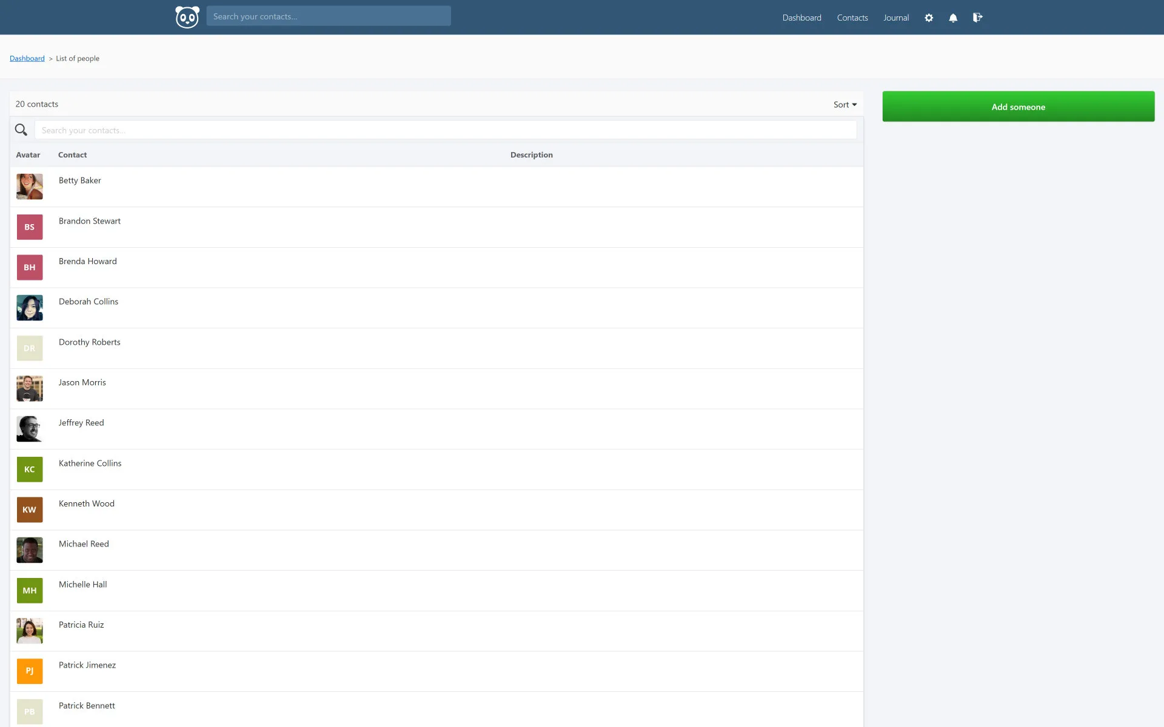Click Deborah Collins' avatar photo

pyautogui.click(x=30, y=308)
